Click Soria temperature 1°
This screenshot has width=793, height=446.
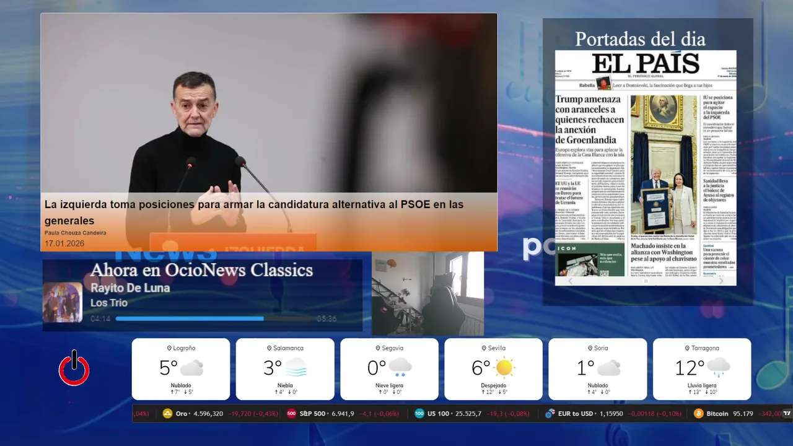tap(586, 368)
